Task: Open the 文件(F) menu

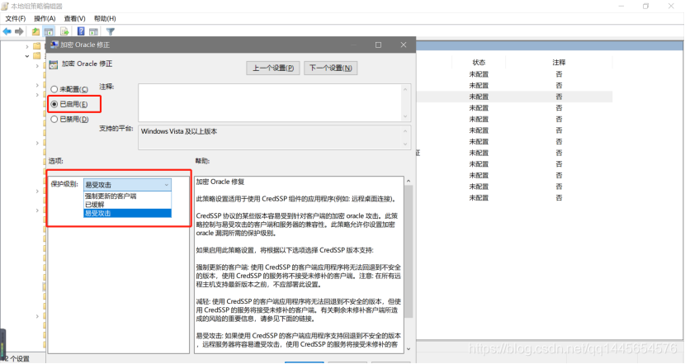Action: [16, 18]
